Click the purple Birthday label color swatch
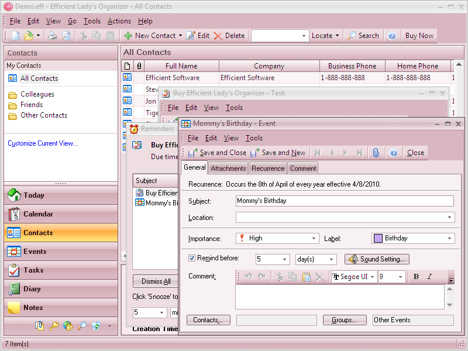The image size is (468, 351). point(378,238)
